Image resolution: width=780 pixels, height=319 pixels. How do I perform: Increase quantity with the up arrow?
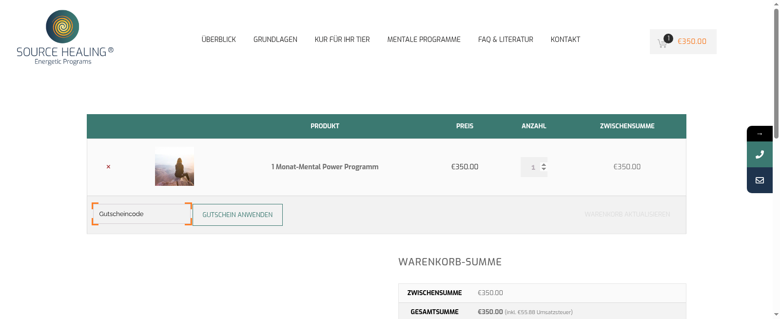pos(544,164)
